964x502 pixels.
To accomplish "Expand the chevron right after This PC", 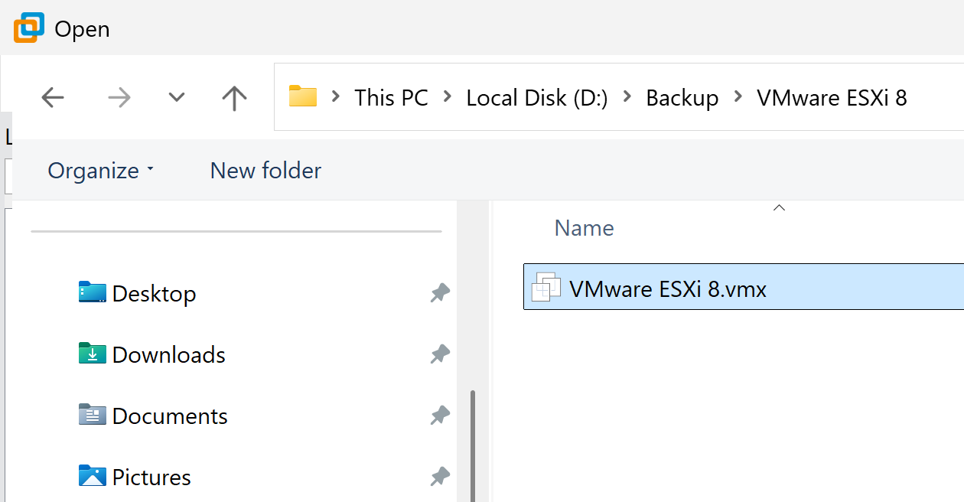I will coord(447,97).
